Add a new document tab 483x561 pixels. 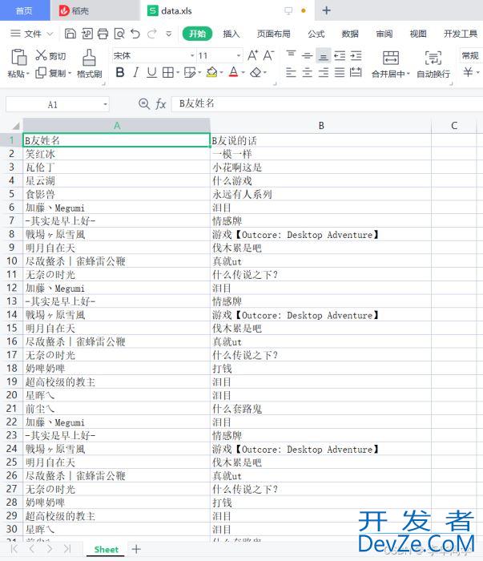327,10
